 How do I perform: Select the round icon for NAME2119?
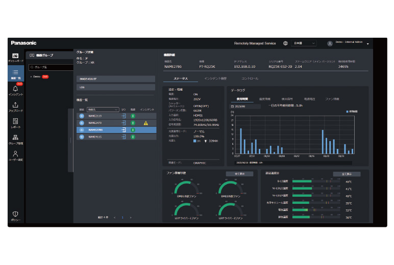(81, 116)
